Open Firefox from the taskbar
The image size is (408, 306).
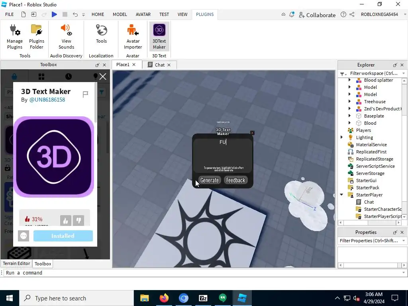[x=164, y=298]
